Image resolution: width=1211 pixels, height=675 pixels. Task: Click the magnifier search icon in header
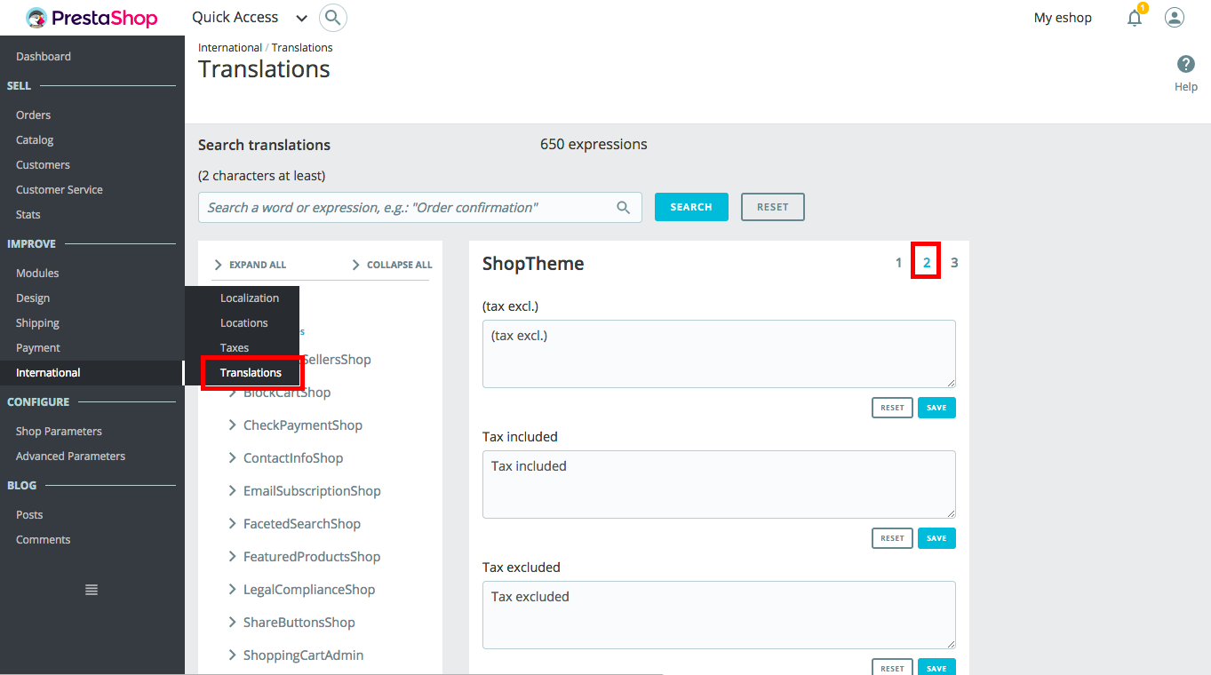coord(332,18)
